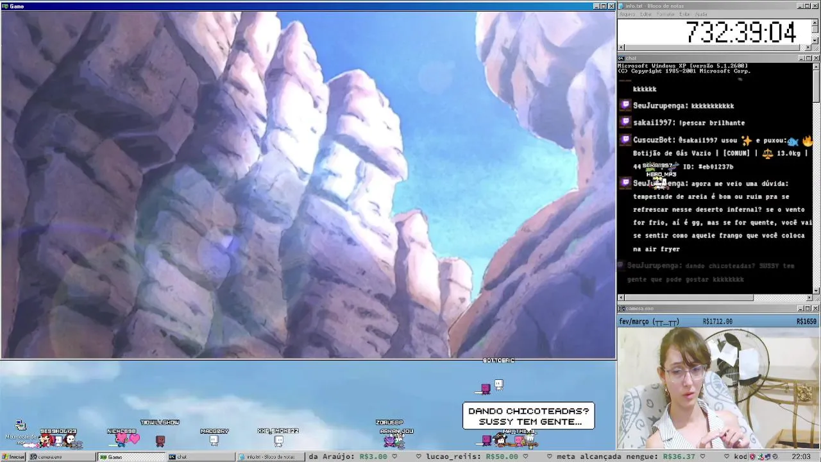Click the rocky canyon video in Game window
Image resolution: width=821 pixels, height=462 pixels.
308,185
